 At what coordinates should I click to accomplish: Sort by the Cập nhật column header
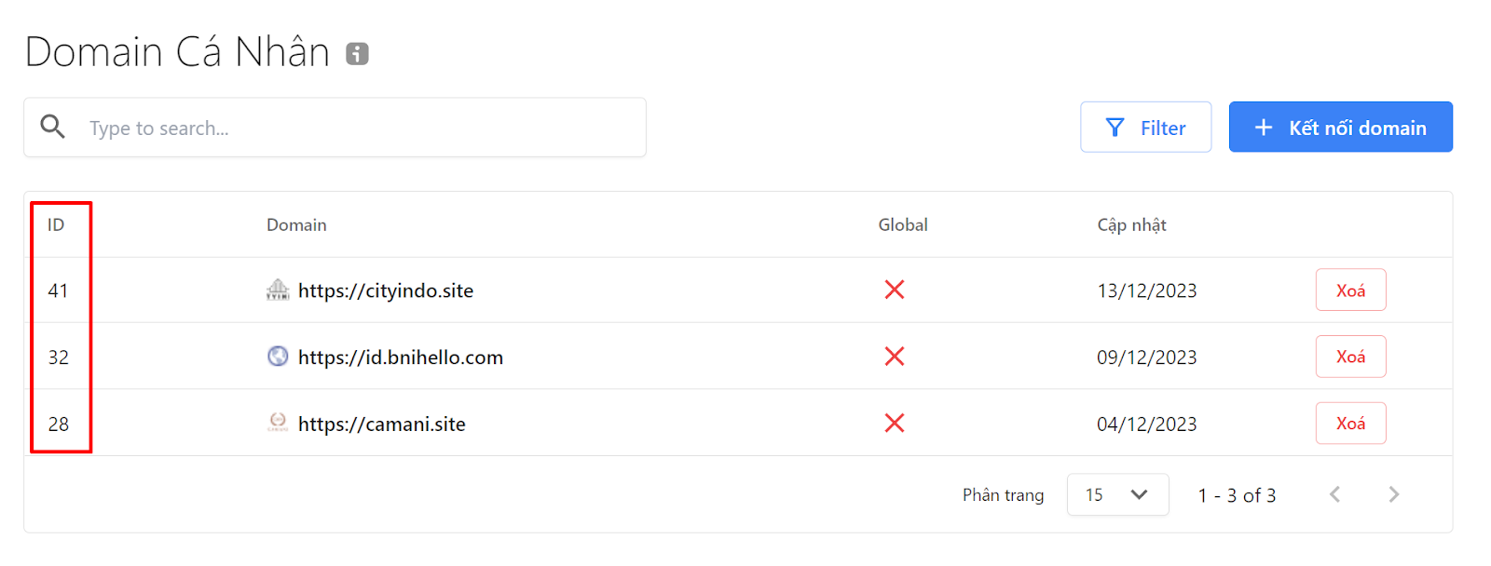tap(1131, 224)
